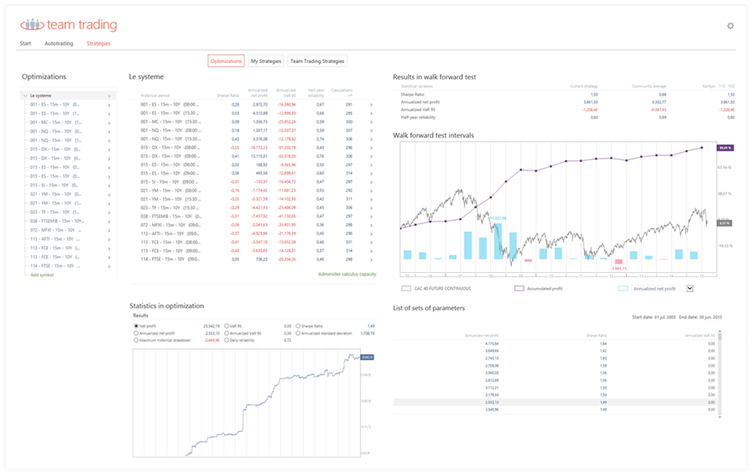This screenshot has width=752, height=476.
Task: Click arrow icon beside 015 - SI tree item
Action: (x=109, y=185)
